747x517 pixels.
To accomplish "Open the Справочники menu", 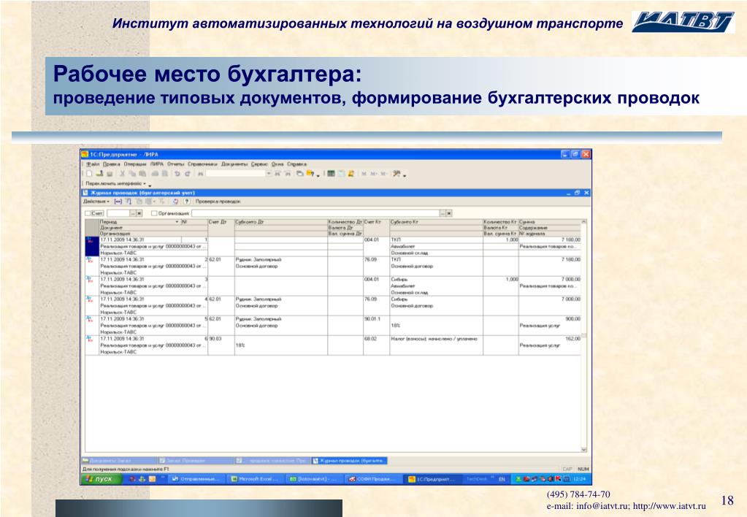I will [x=202, y=164].
